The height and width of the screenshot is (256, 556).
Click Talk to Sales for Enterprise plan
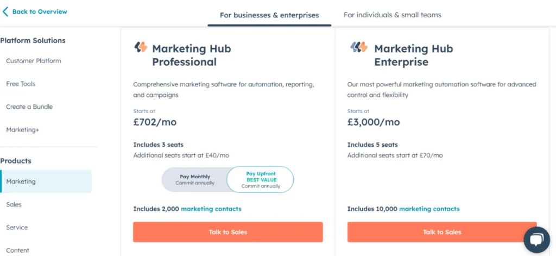pyautogui.click(x=442, y=232)
